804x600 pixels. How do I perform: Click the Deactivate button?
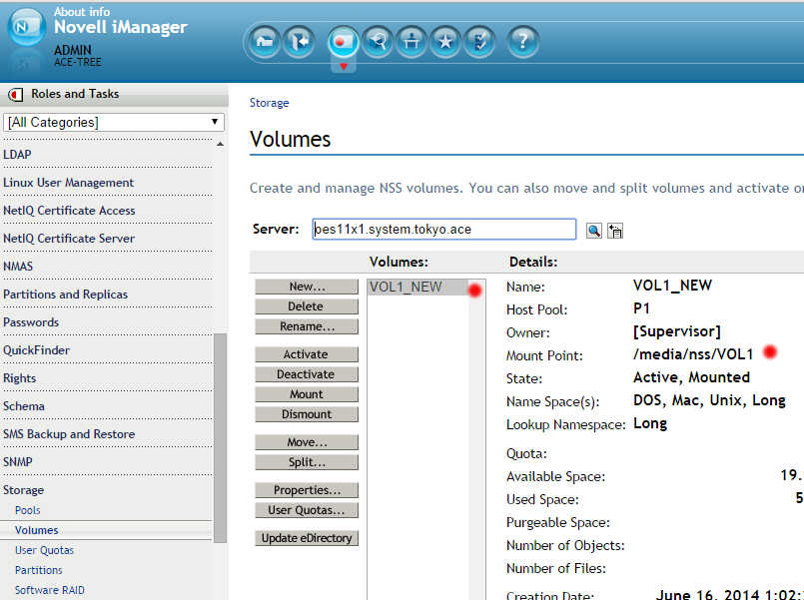pos(307,374)
